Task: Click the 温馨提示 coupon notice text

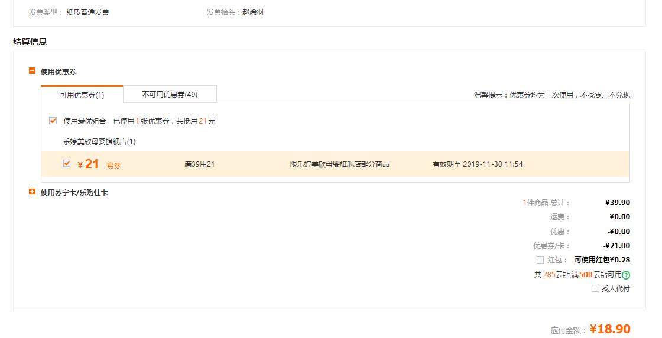Action: [552, 95]
